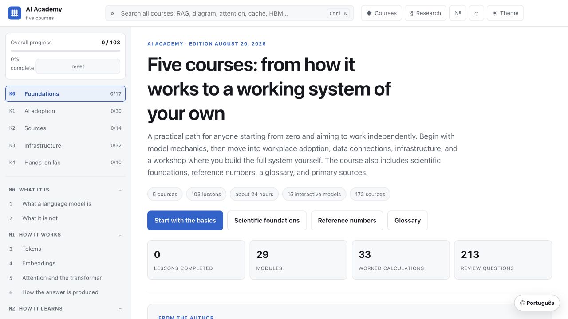Viewport: 568px width, 319px height.
Task: Click the 172 sources chip
Action: click(x=370, y=194)
